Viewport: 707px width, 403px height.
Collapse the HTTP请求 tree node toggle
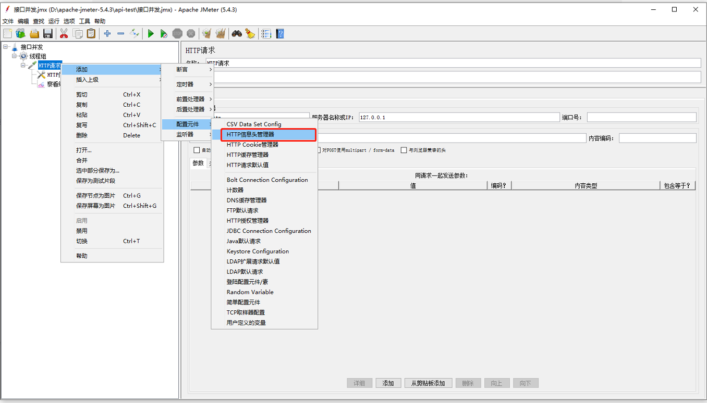[23, 66]
